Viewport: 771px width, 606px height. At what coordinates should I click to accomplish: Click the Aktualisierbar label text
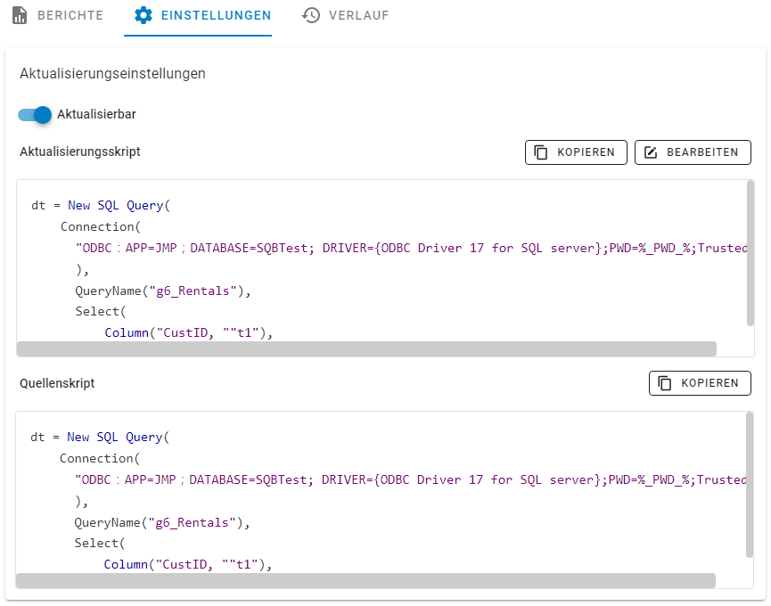(x=96, y=114)
